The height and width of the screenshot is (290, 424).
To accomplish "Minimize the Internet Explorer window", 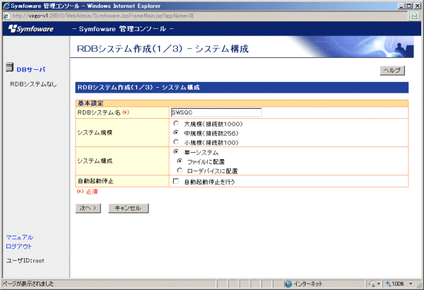I will coord(401,6).
